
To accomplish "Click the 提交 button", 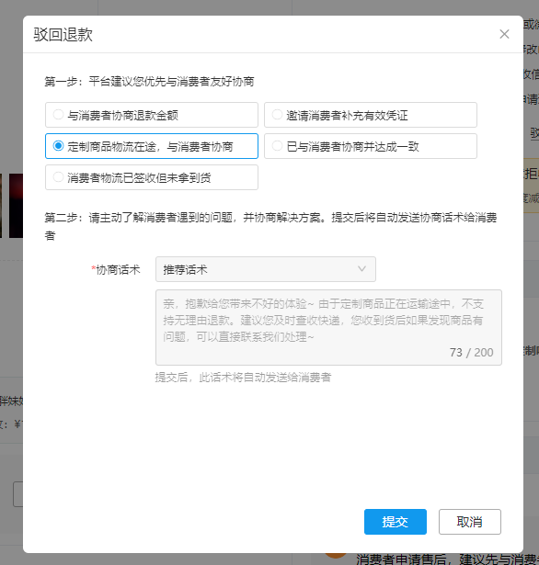I will pos(395,522).
